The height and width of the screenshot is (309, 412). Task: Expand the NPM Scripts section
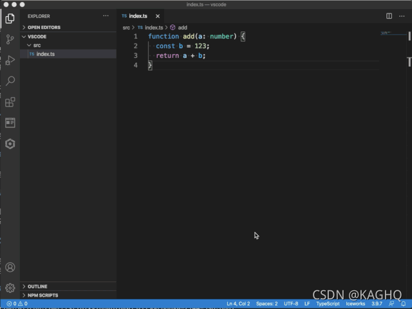(x=68, y=296)
